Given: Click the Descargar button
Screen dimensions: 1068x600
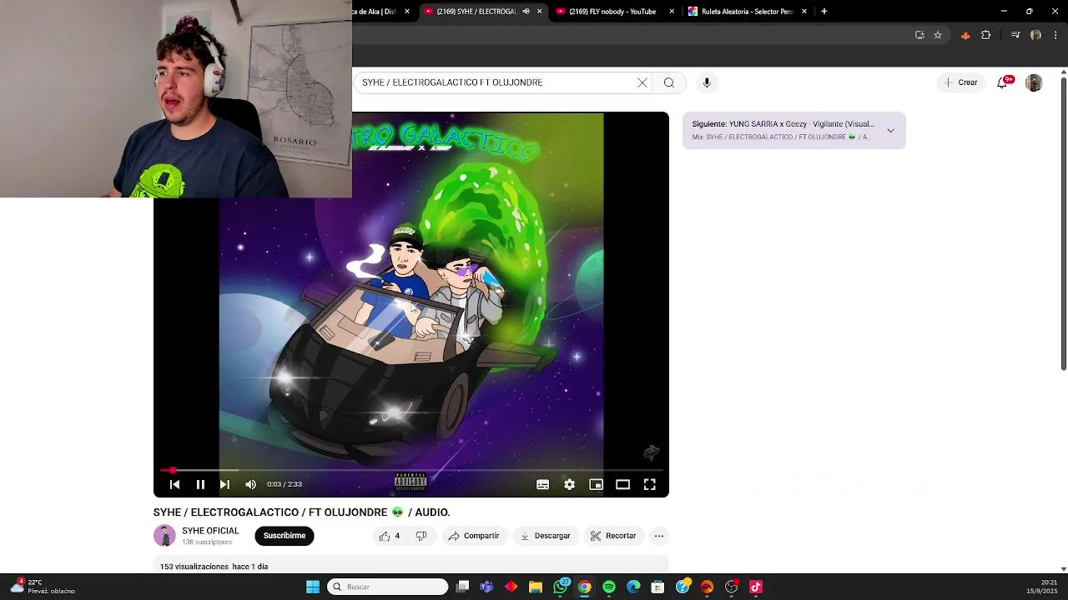Looking at the screenshot, I should [x=545, y=536].
